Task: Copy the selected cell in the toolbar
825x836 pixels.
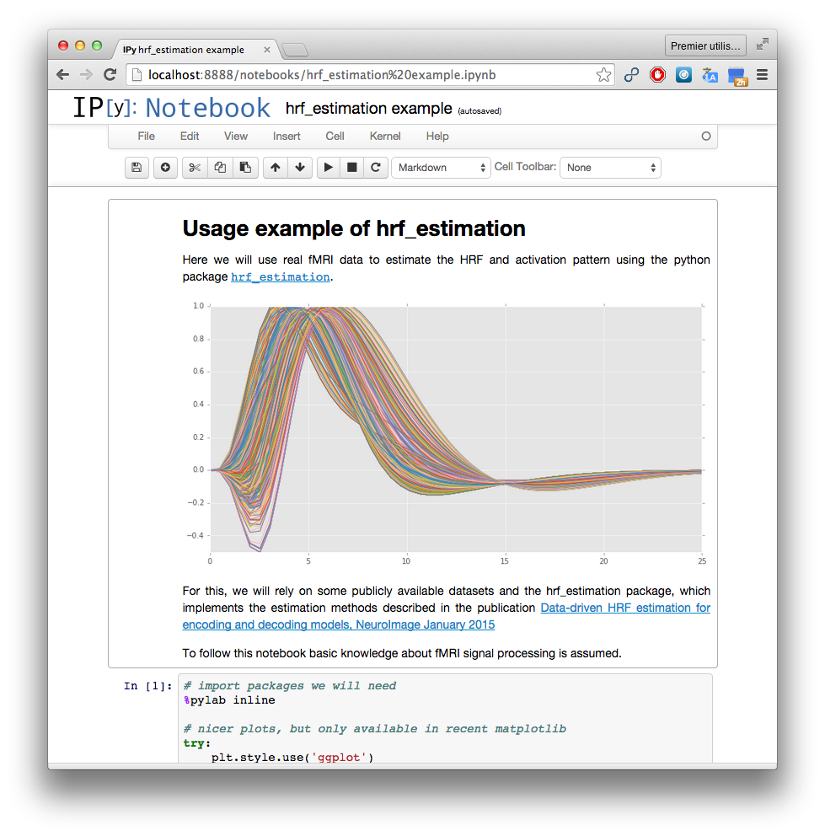Action: pyautogui.click(x=220, y=168)
